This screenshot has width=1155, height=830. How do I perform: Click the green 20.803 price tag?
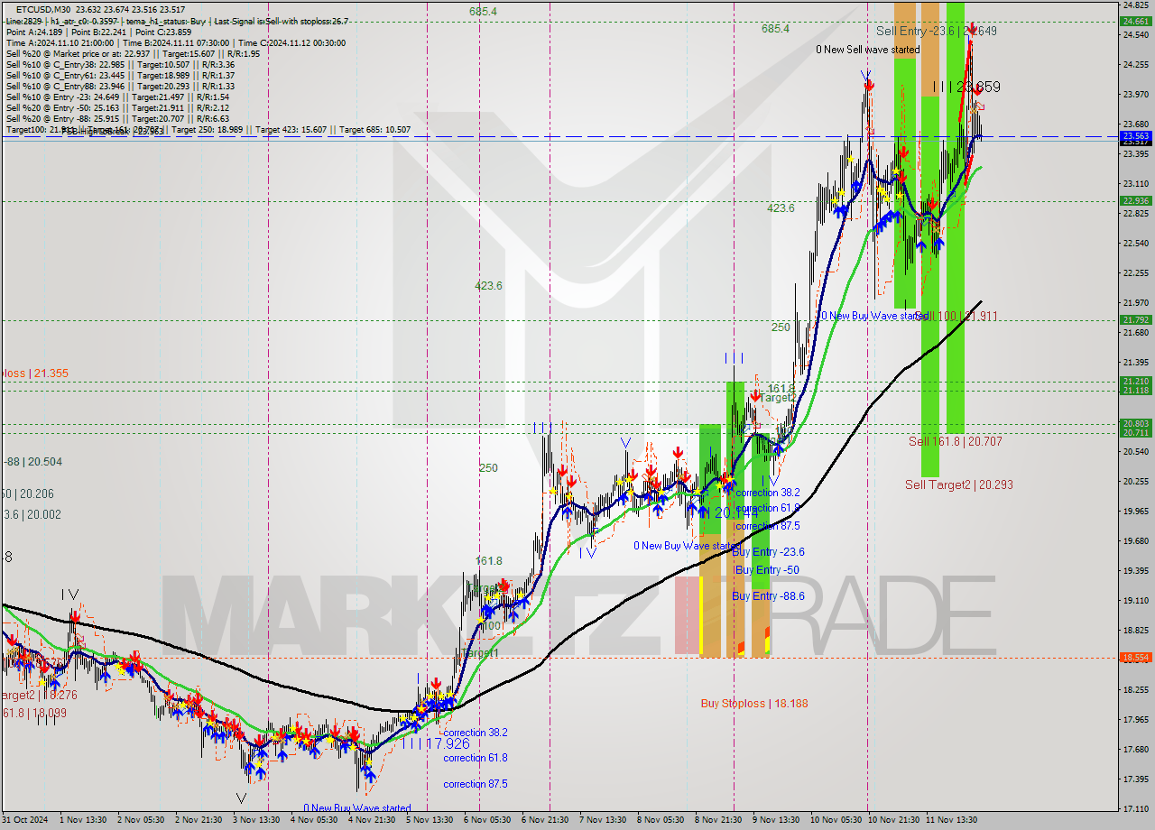click(x=1135, y=423)
